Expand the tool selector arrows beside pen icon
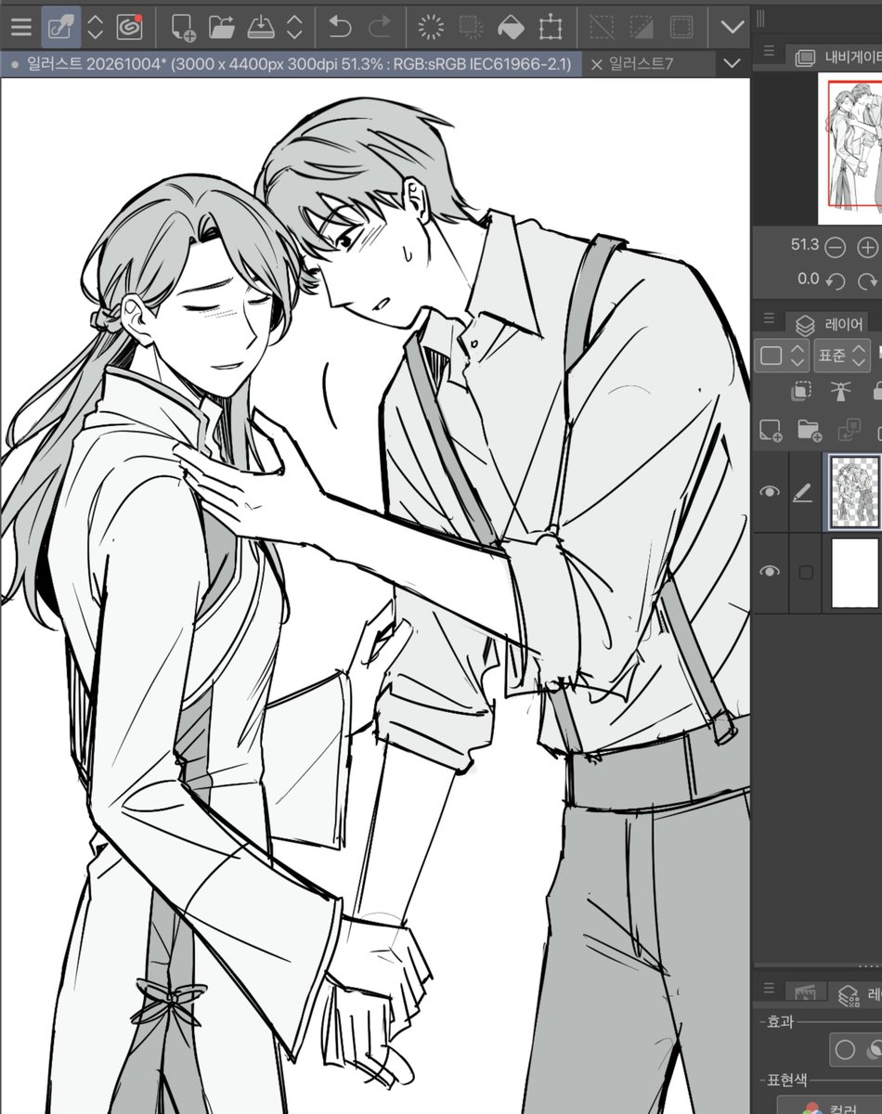882x1114 pixels. pyautogui.click(x=96, y=27)
